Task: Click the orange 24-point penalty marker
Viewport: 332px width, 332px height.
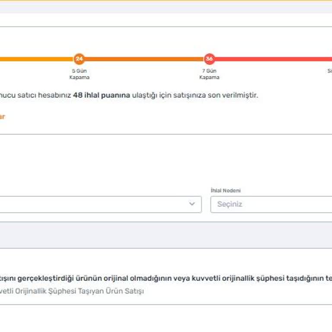Action: 79,59
